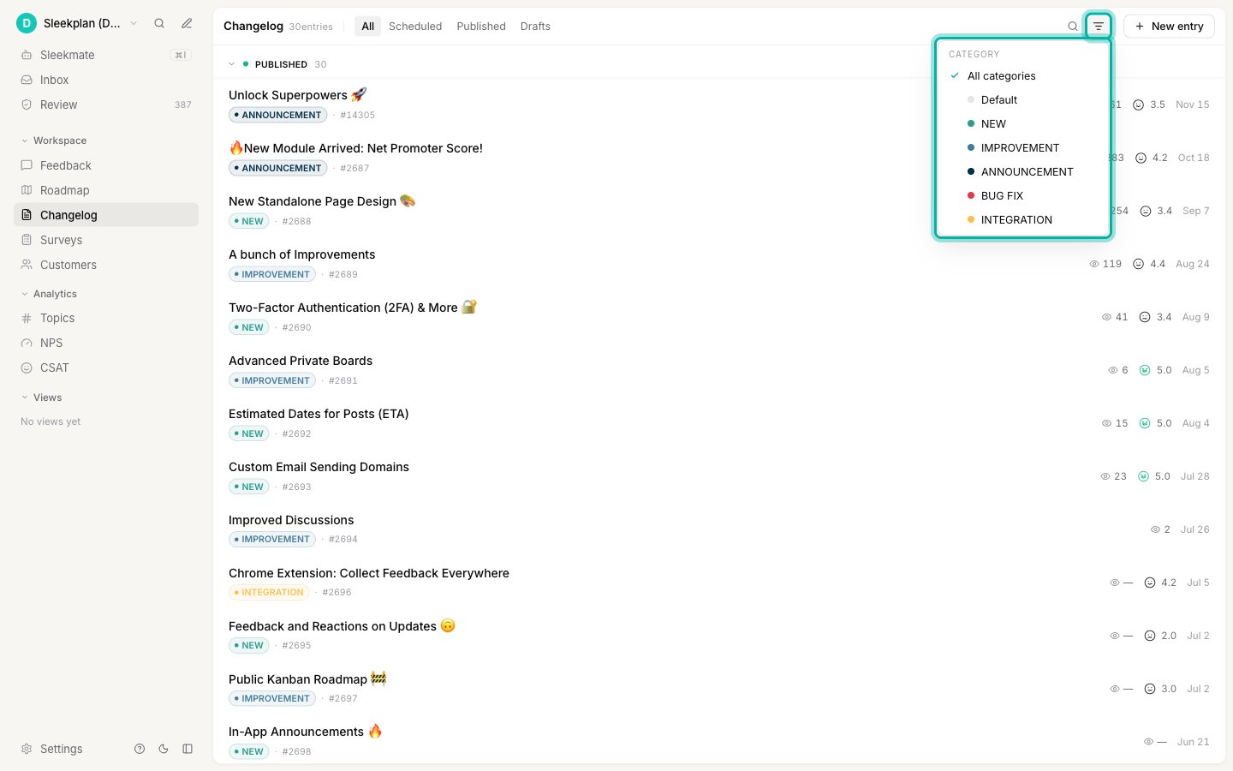Click the views eye icon for A bunch of Improvements
The image size is (1233, 771).
point(1094,264)
